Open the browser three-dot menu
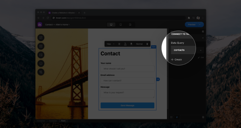241x128 pixels. (203, 18)
